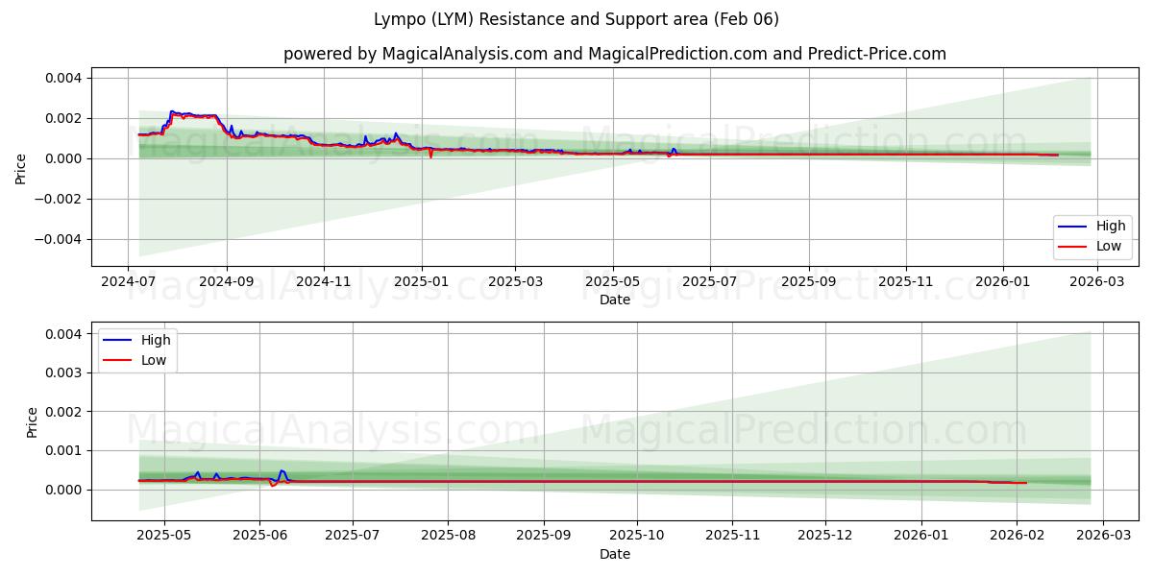Select the '2024-07' date tick label

click(129, 281)
